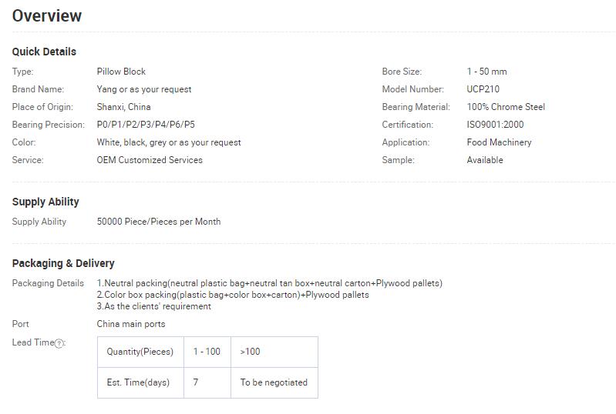
Task: Select the Quick Details section title
Action: point(44,52)
